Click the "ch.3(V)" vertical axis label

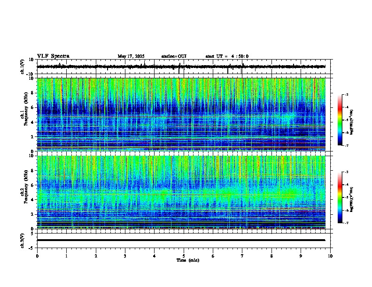[x=22, y=241]
